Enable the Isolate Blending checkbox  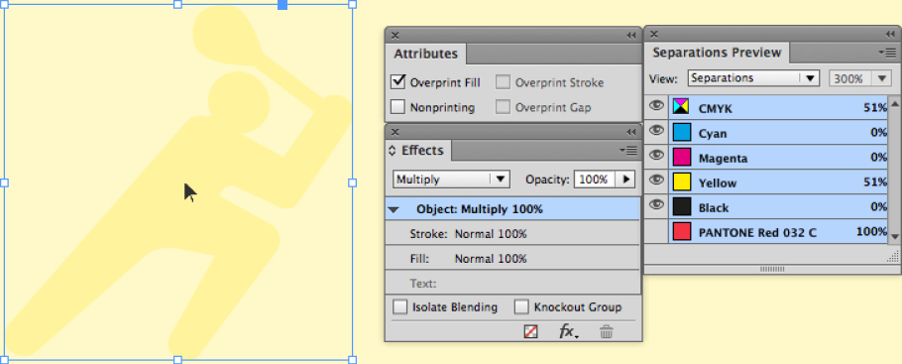[x=399, y=306]
